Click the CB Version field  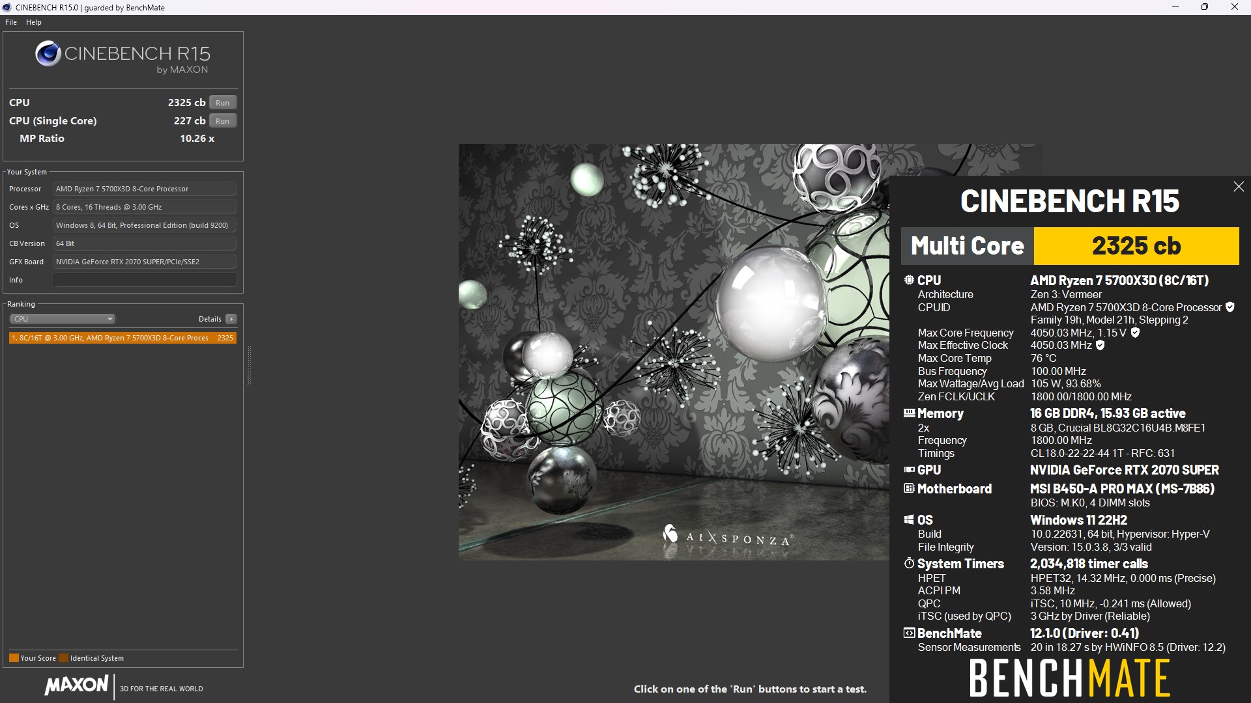click(x=145, y=243)
